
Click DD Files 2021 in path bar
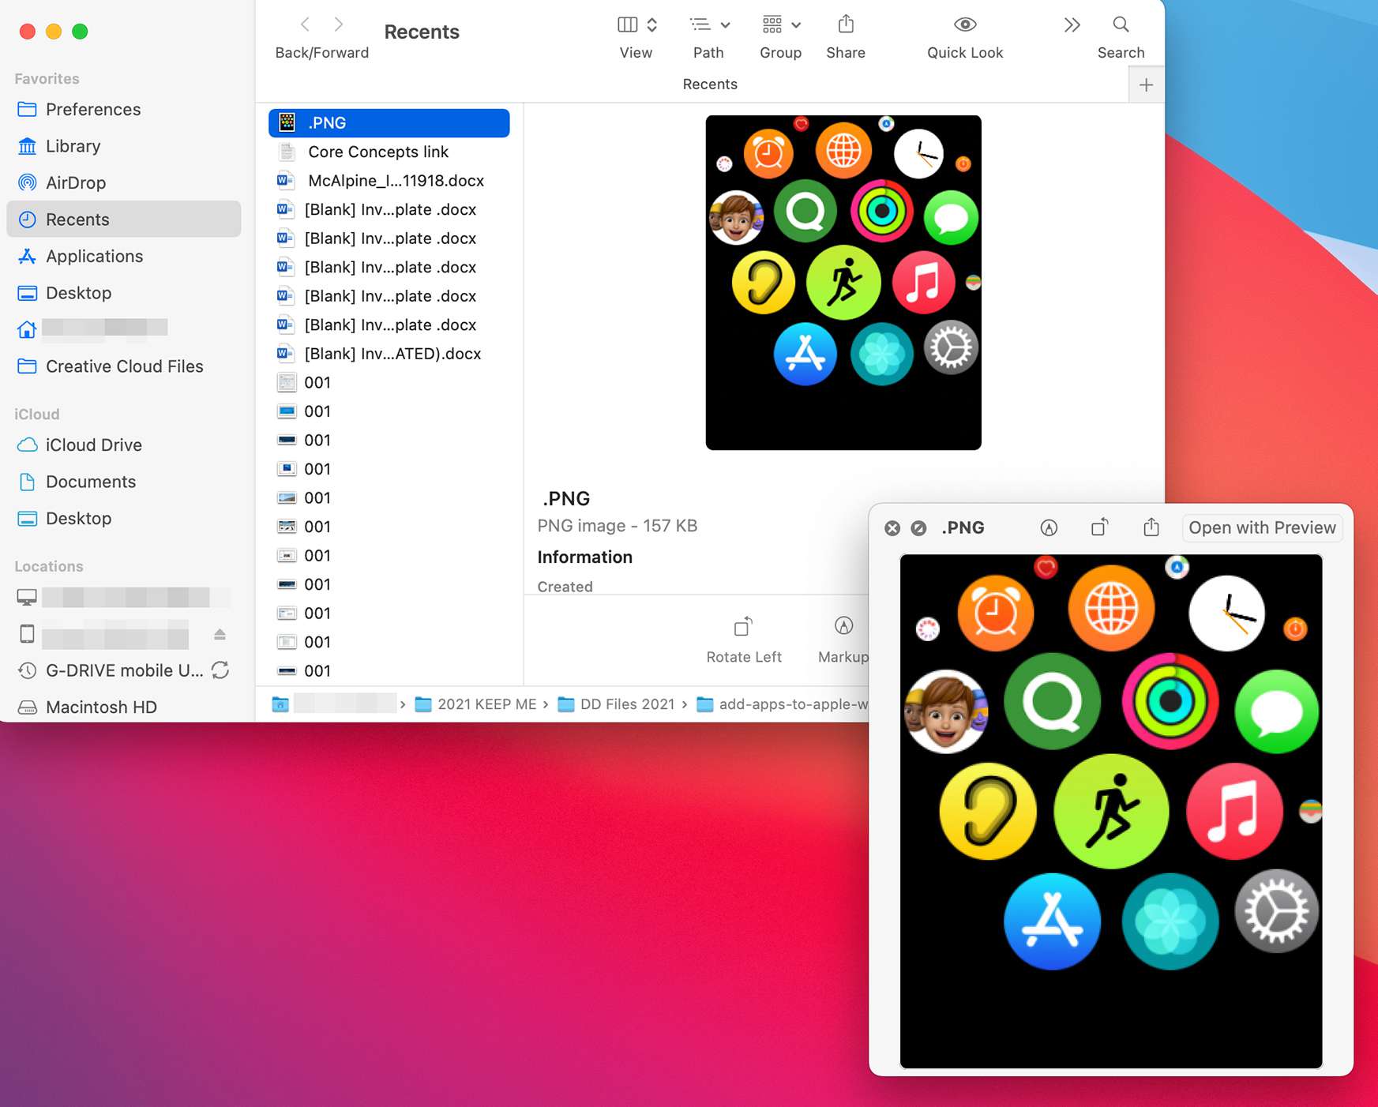coord(617,704)
